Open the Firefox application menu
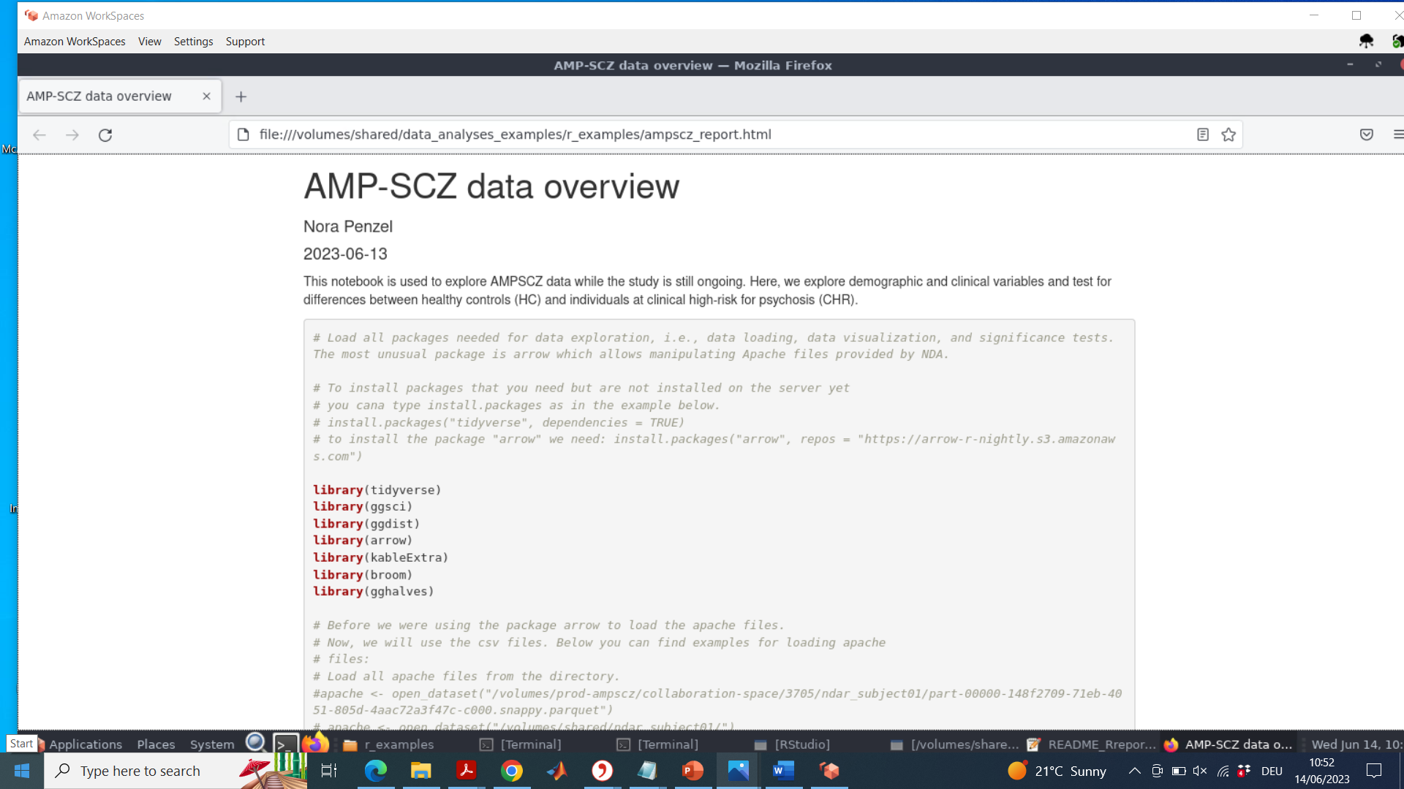This screenshot has width=1404, height=789. coord(1398,134)
